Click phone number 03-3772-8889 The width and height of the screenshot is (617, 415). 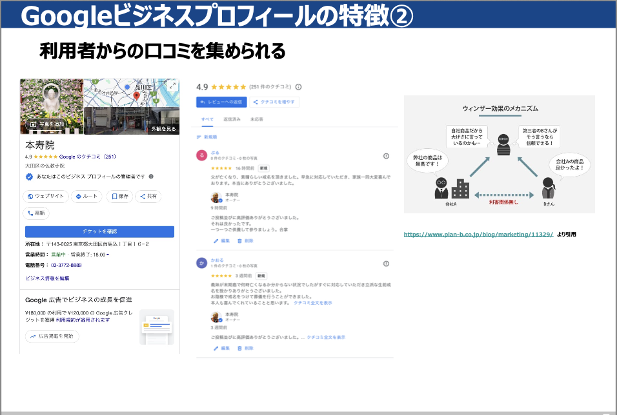point(66,265)
